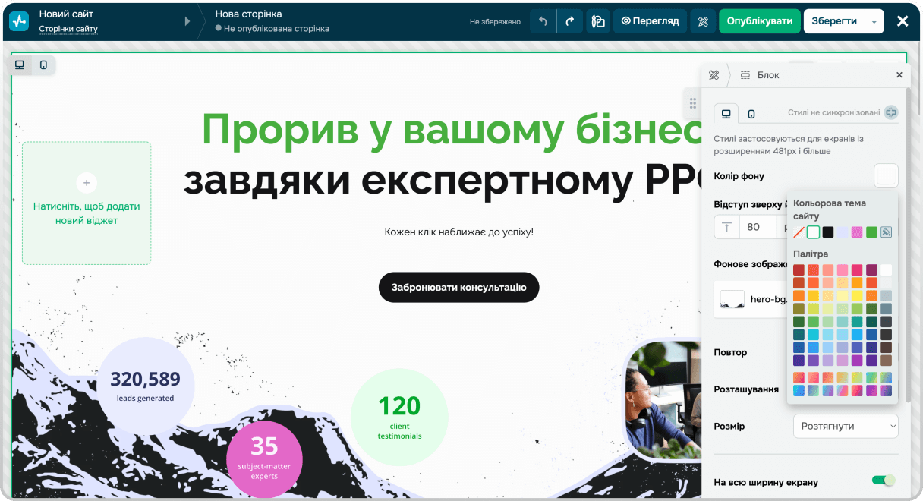Click the 320,589 leads generated circle

[x=146, y=386]
